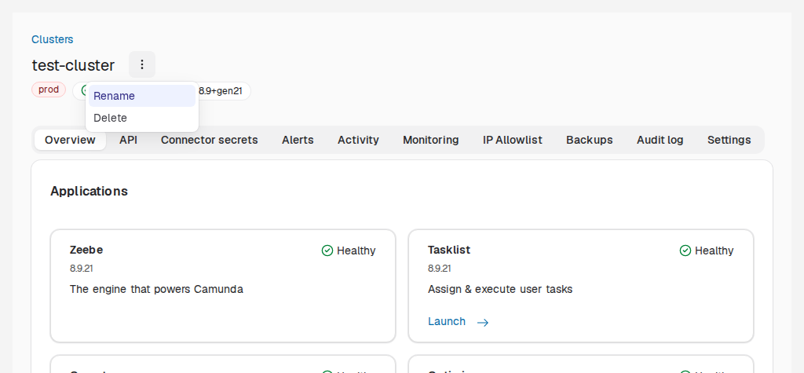Screen dimensions: 804x373
Task: Select the IP Allowlist tab
Action: point(513,140)
